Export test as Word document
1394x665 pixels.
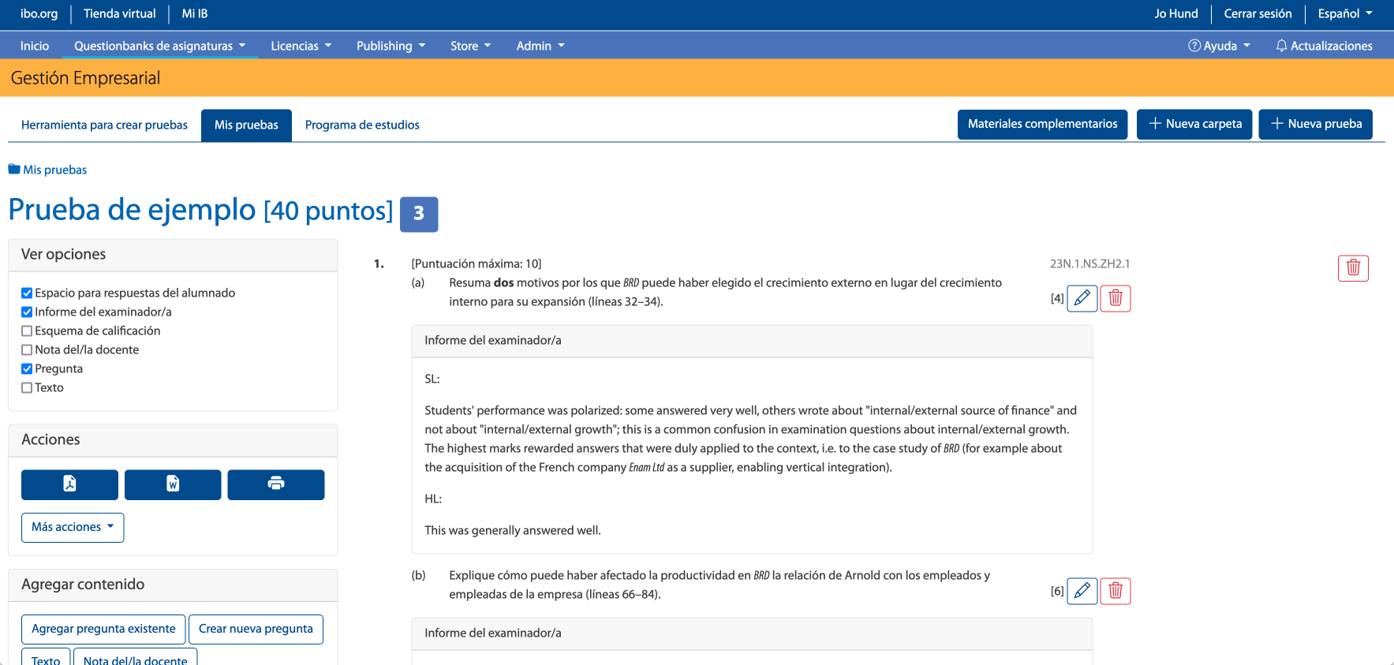[x=173, y=484]
